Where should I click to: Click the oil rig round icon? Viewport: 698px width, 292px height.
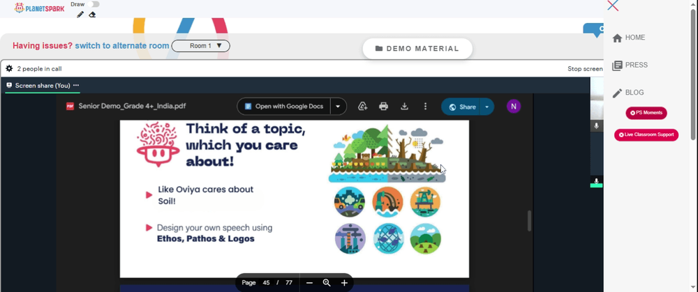tap(426, 202)
